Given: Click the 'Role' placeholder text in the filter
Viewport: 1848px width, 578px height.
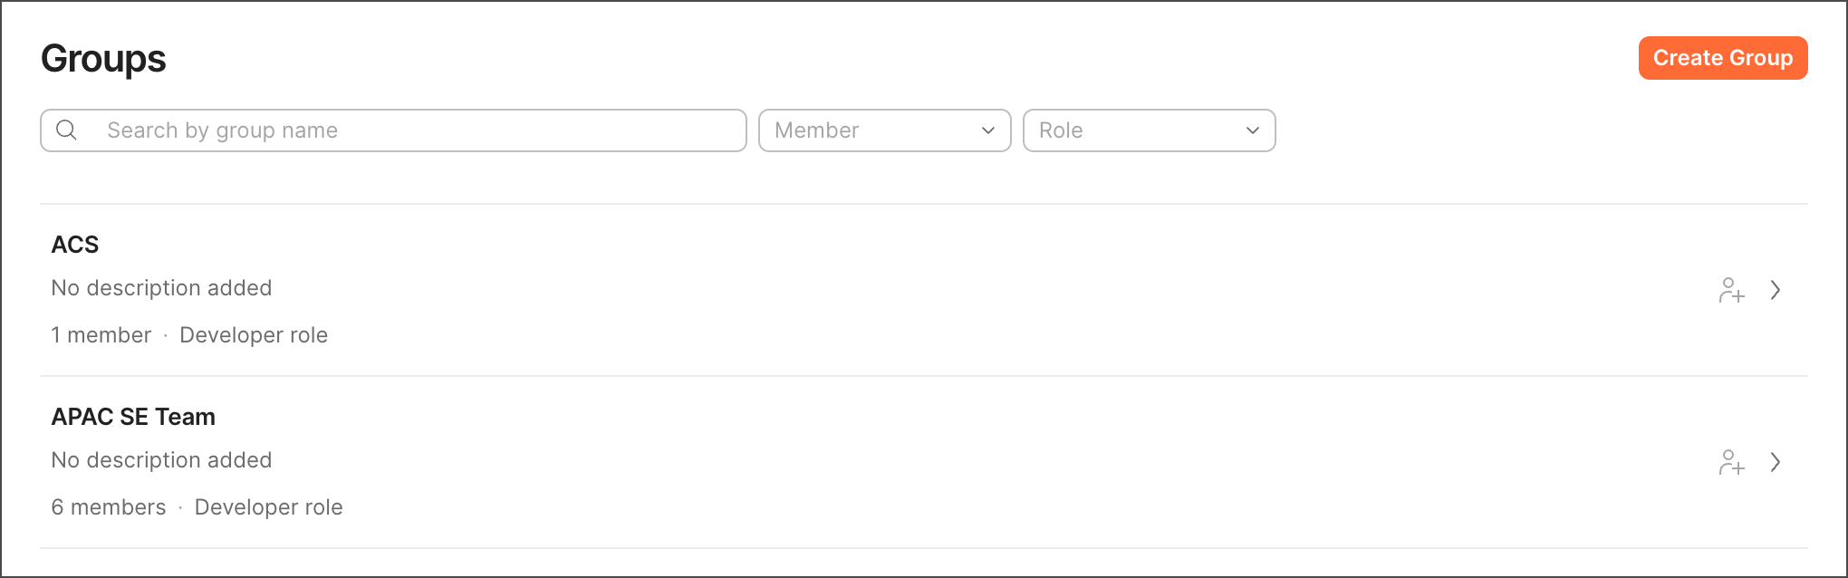Looking at the screenshot, I should click(1061, 130).
